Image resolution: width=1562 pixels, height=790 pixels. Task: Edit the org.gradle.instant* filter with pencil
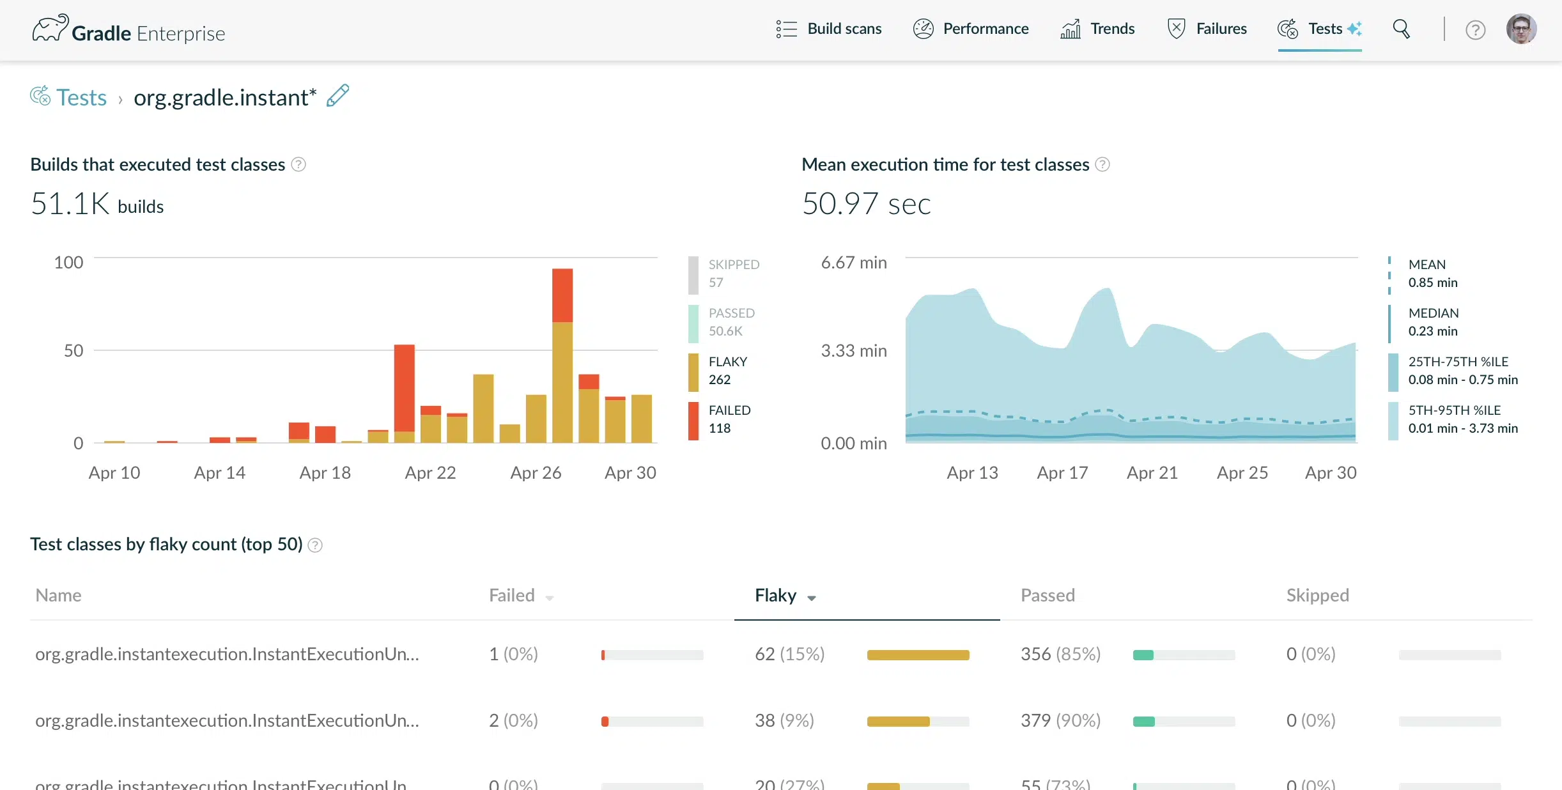pos(337,96)
